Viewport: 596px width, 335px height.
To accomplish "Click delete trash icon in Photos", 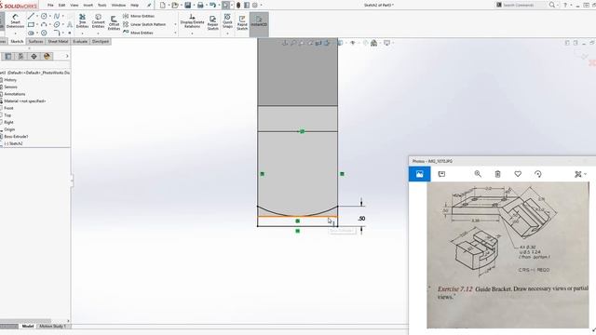I will coord(497,174).
